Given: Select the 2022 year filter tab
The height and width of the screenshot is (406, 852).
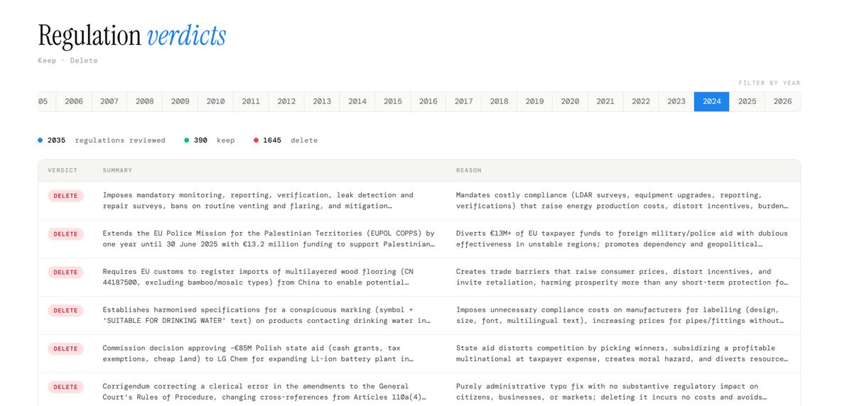Looking at the screenshot, I should point(641,101).
